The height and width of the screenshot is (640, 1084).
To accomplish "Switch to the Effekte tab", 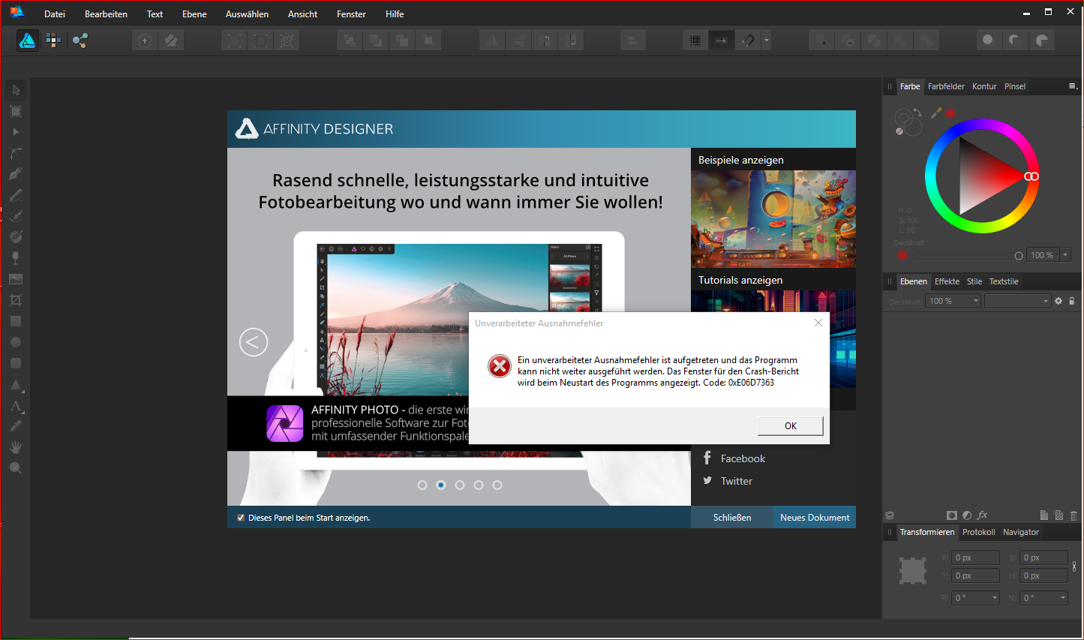I will point(947,281).
